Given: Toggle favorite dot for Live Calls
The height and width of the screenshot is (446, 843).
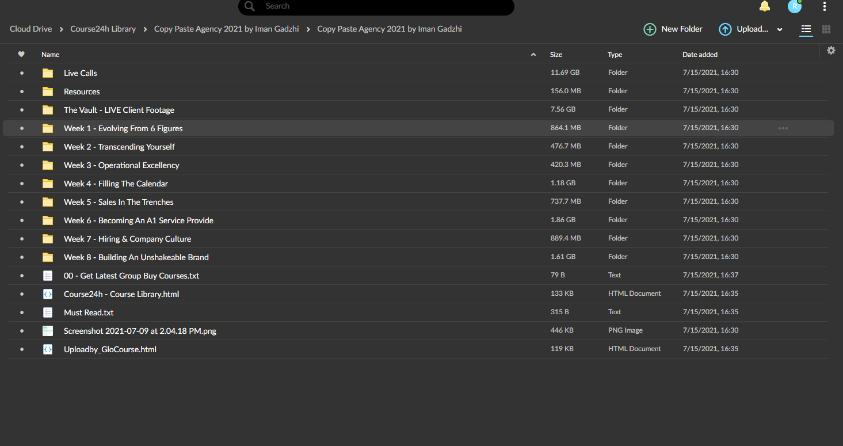Looking at the screenshot, I should pyautogui.click(x=22, y=73).
